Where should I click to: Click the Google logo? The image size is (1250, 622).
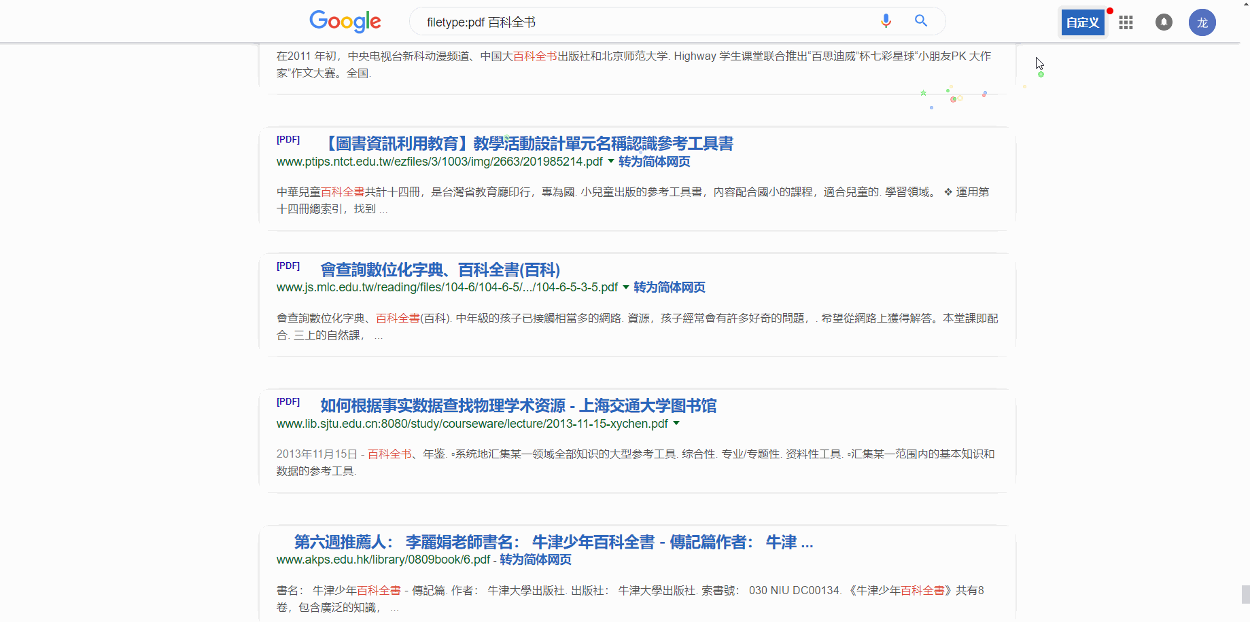tap(345, 22)
